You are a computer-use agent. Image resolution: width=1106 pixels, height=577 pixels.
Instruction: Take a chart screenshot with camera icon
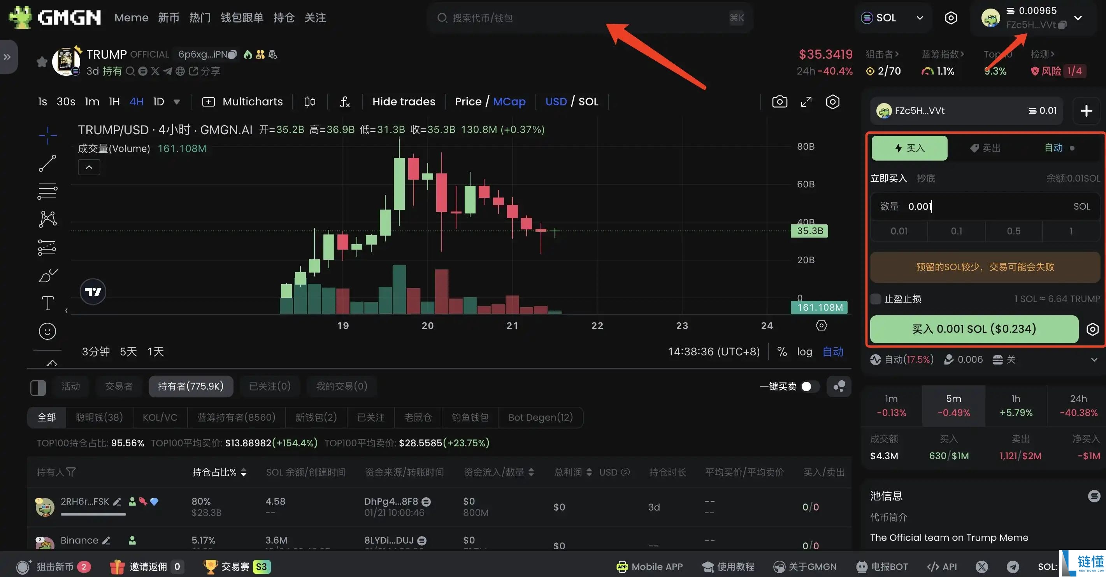click(780, 101)
